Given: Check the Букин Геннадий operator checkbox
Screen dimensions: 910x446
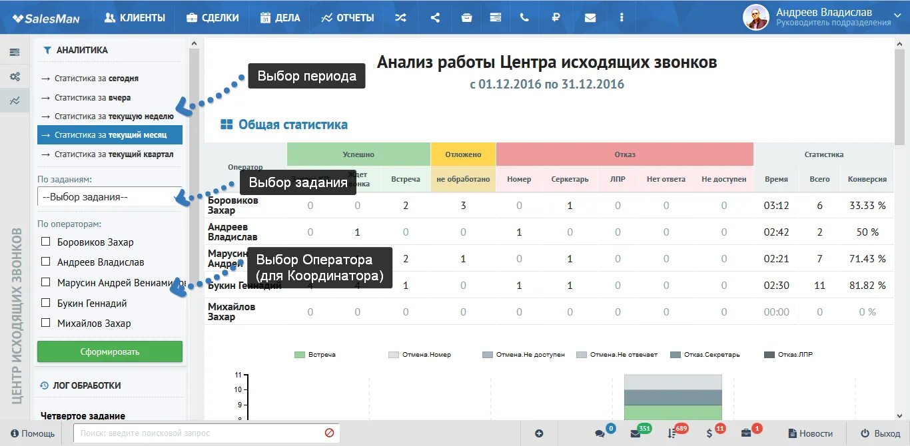Looking at the screenshot, I should pos(46,303).
